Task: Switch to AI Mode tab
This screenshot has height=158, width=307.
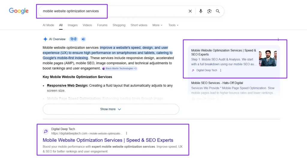Action: click(x=48, y=25)
